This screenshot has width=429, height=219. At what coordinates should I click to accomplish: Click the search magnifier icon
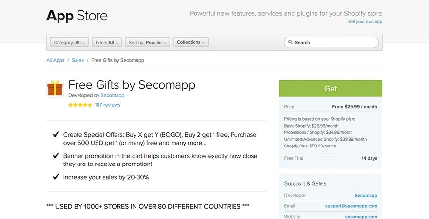point(290,42)
